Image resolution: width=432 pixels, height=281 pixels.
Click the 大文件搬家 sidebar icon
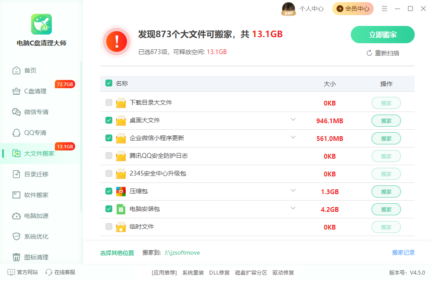pos(16,153)
